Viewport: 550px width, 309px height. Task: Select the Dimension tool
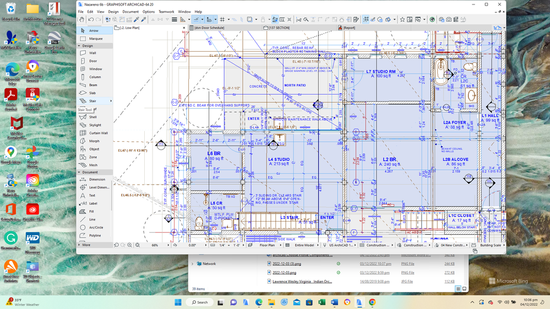[x=97, y=179]
